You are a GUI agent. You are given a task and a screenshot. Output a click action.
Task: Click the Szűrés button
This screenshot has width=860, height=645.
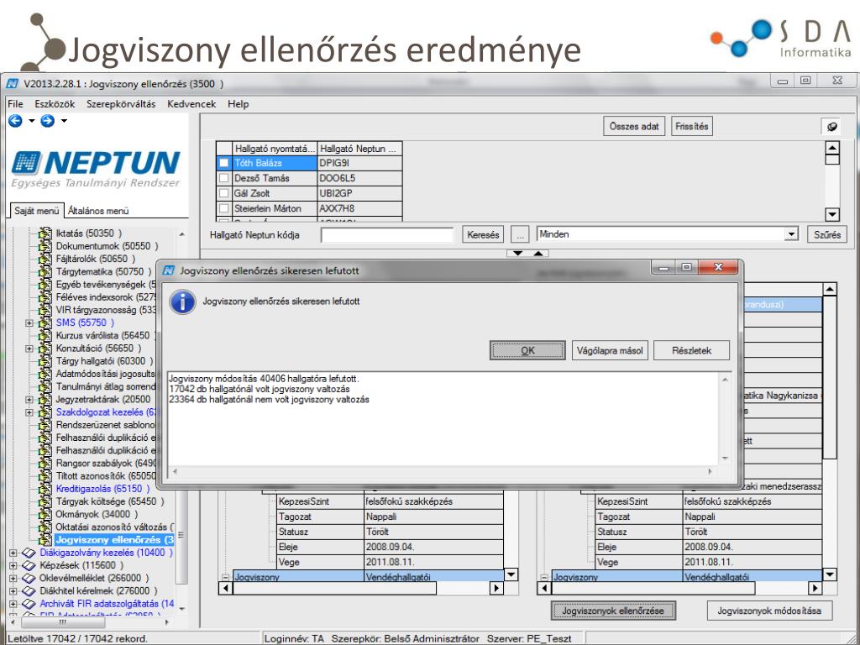827,235
